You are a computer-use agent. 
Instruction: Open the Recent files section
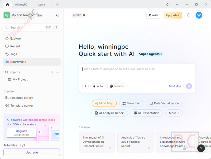pos(32,46)
